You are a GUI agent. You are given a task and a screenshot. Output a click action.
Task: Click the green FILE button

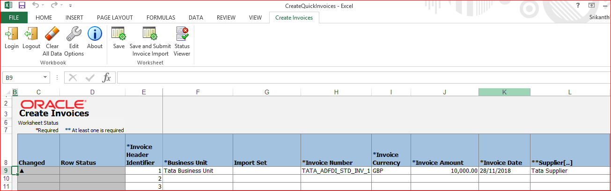[14, 18]
